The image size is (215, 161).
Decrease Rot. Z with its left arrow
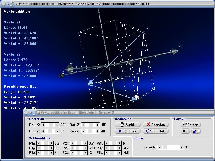(84, 125)
